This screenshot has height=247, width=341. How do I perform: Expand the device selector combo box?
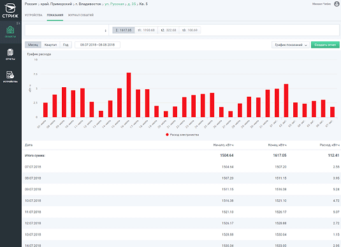pos(67,30)
